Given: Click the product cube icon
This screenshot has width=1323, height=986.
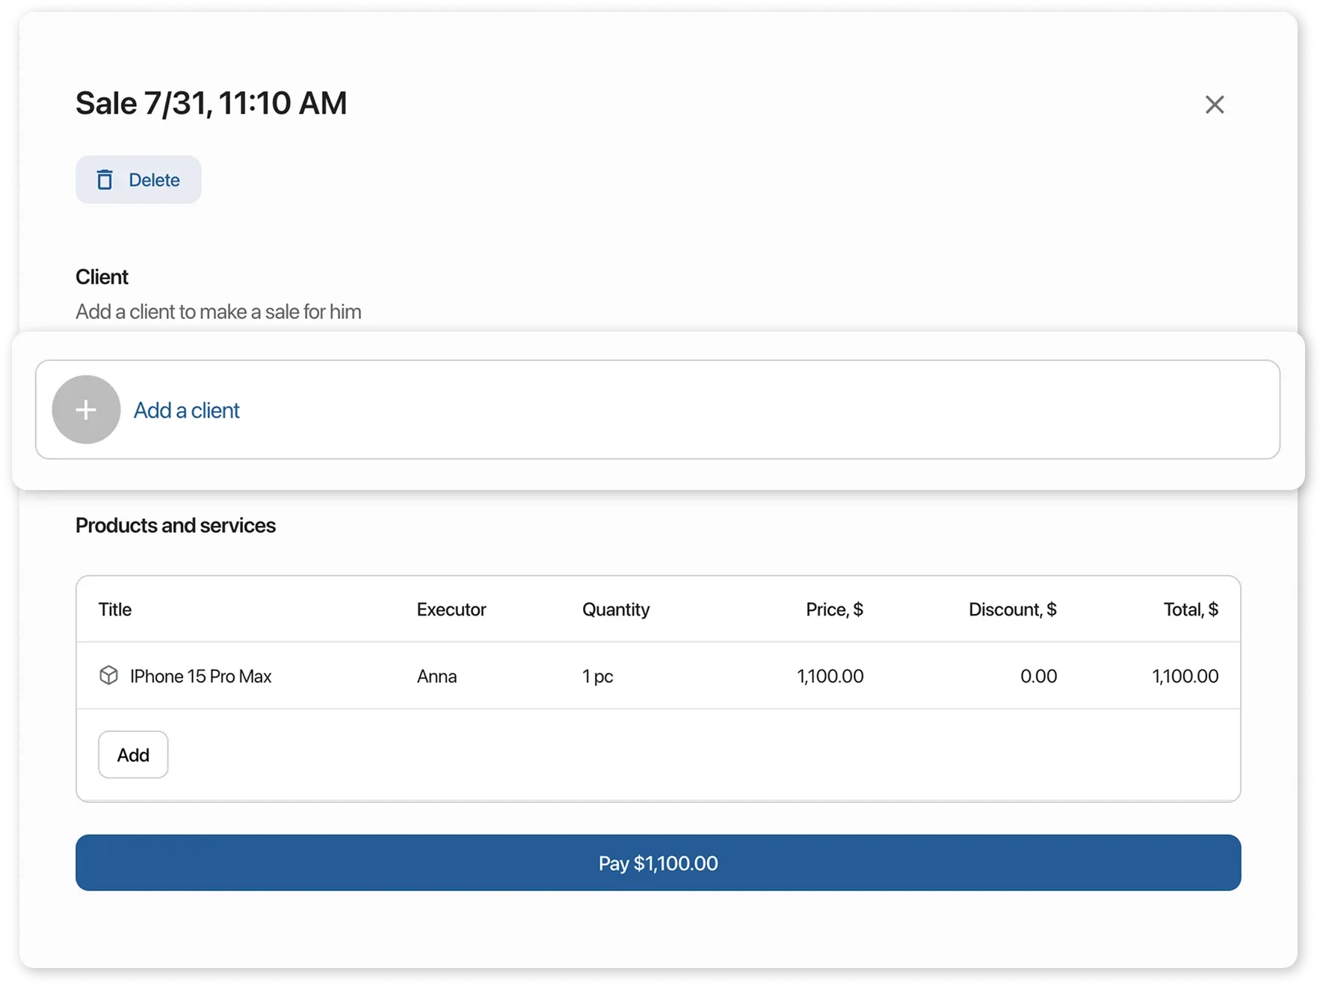Looking at the screenshot, I should tap(109, 675).
